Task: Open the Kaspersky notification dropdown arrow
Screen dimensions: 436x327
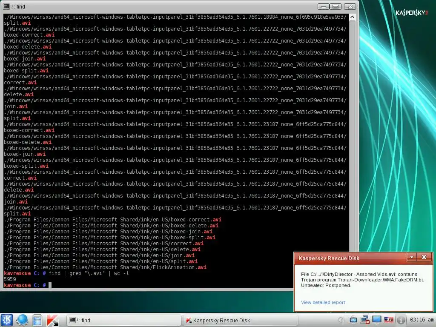Action: pyautogui.click(x=412, y=257)
